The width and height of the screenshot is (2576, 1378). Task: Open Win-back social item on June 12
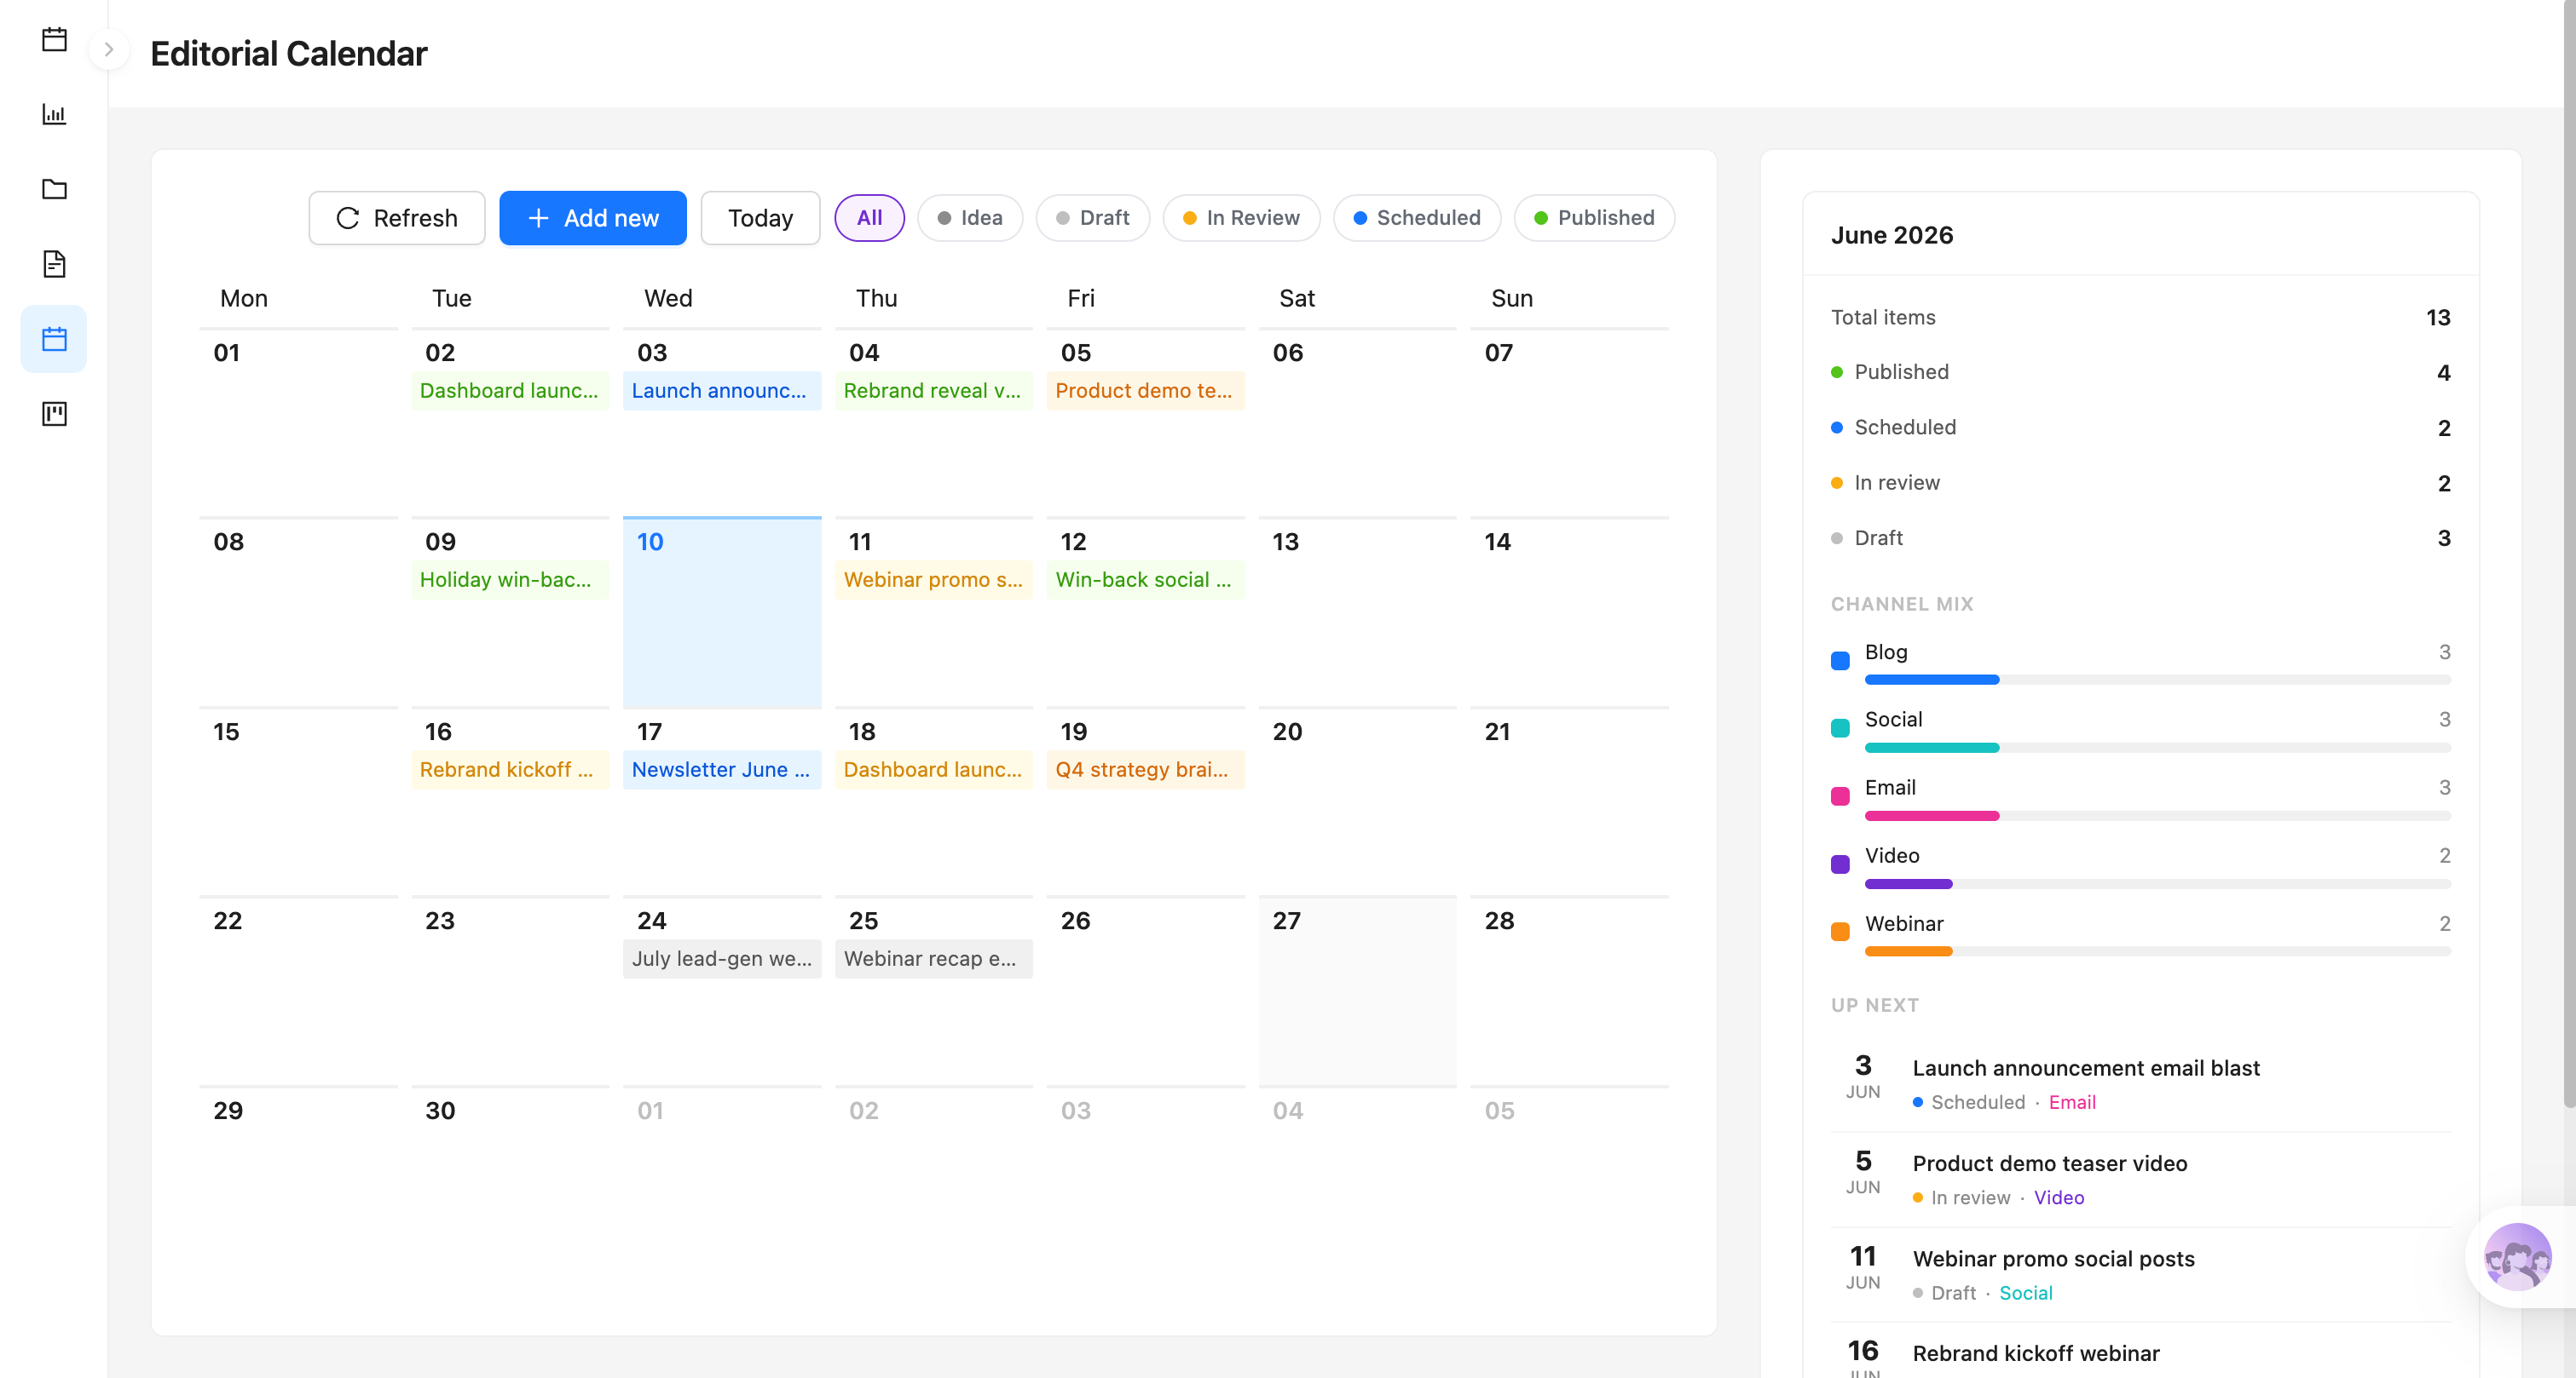pyautogui.click(x=1146, y=580)
